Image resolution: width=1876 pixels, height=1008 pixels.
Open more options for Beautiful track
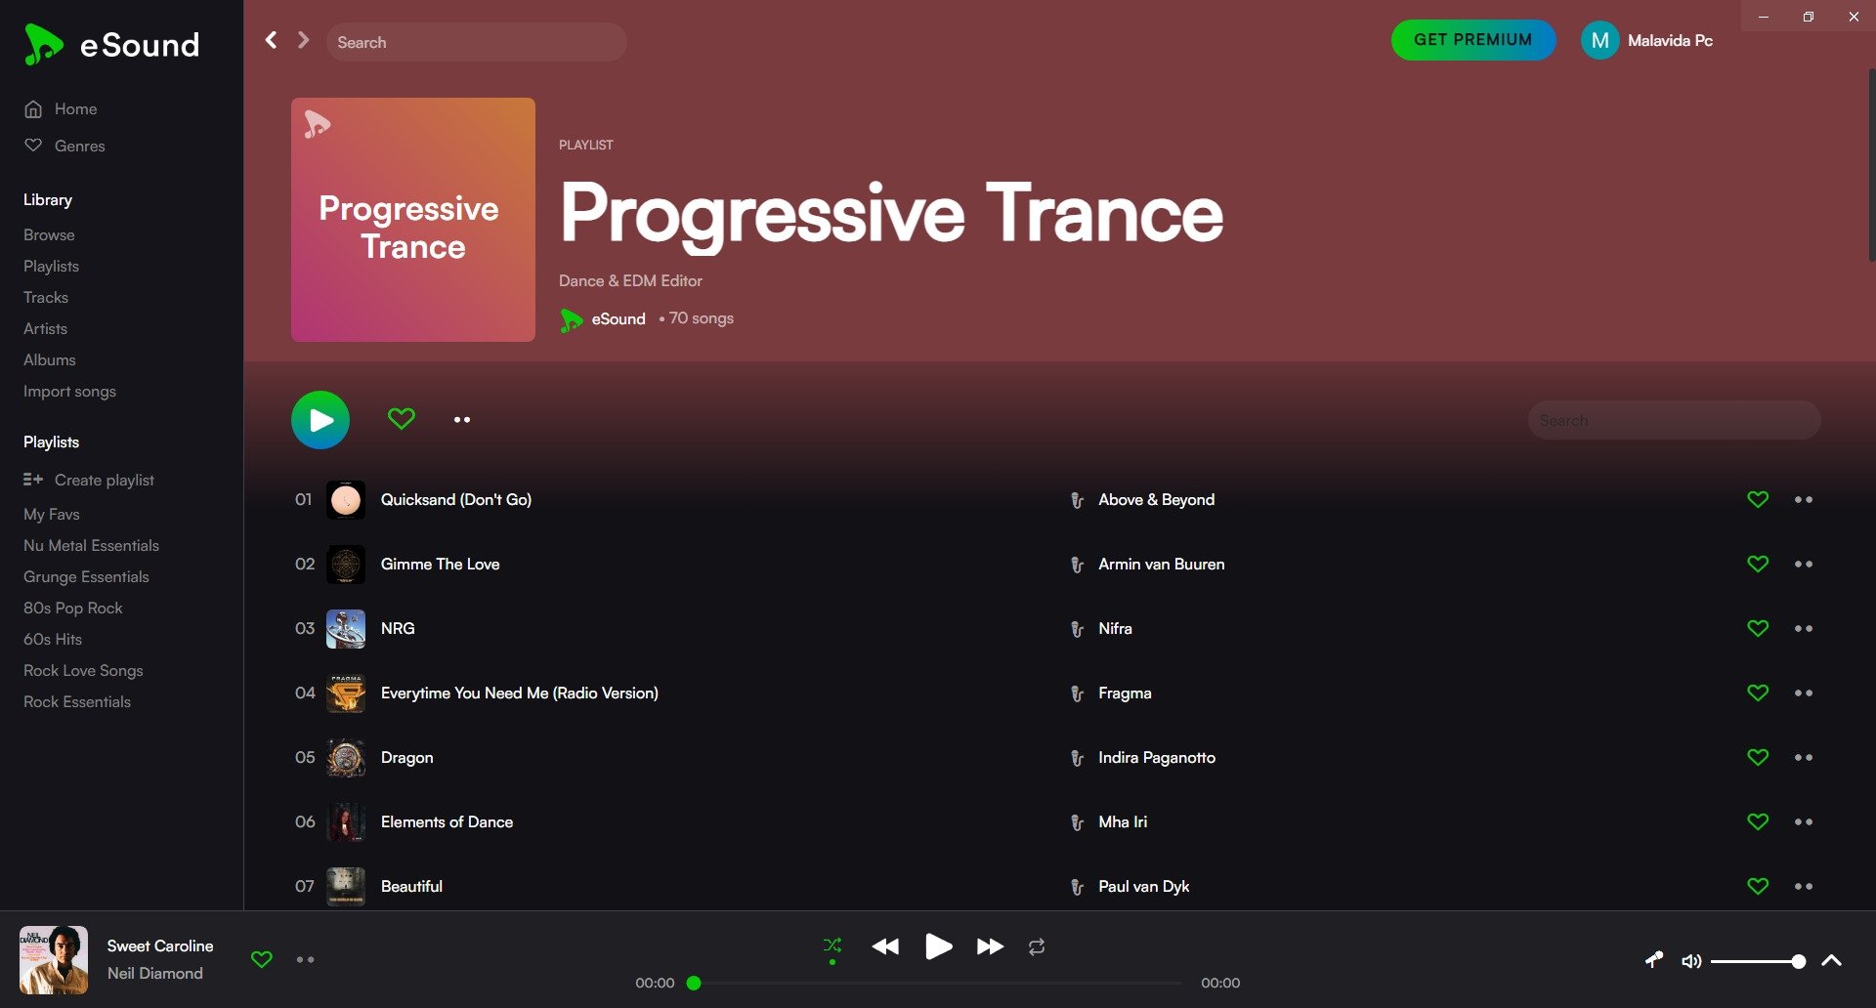(1804, 886)
